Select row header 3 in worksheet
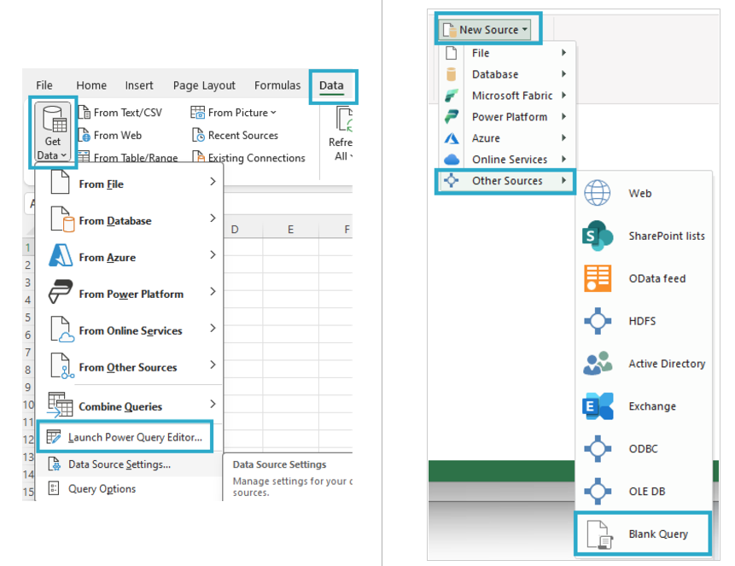 click(27, 283)
